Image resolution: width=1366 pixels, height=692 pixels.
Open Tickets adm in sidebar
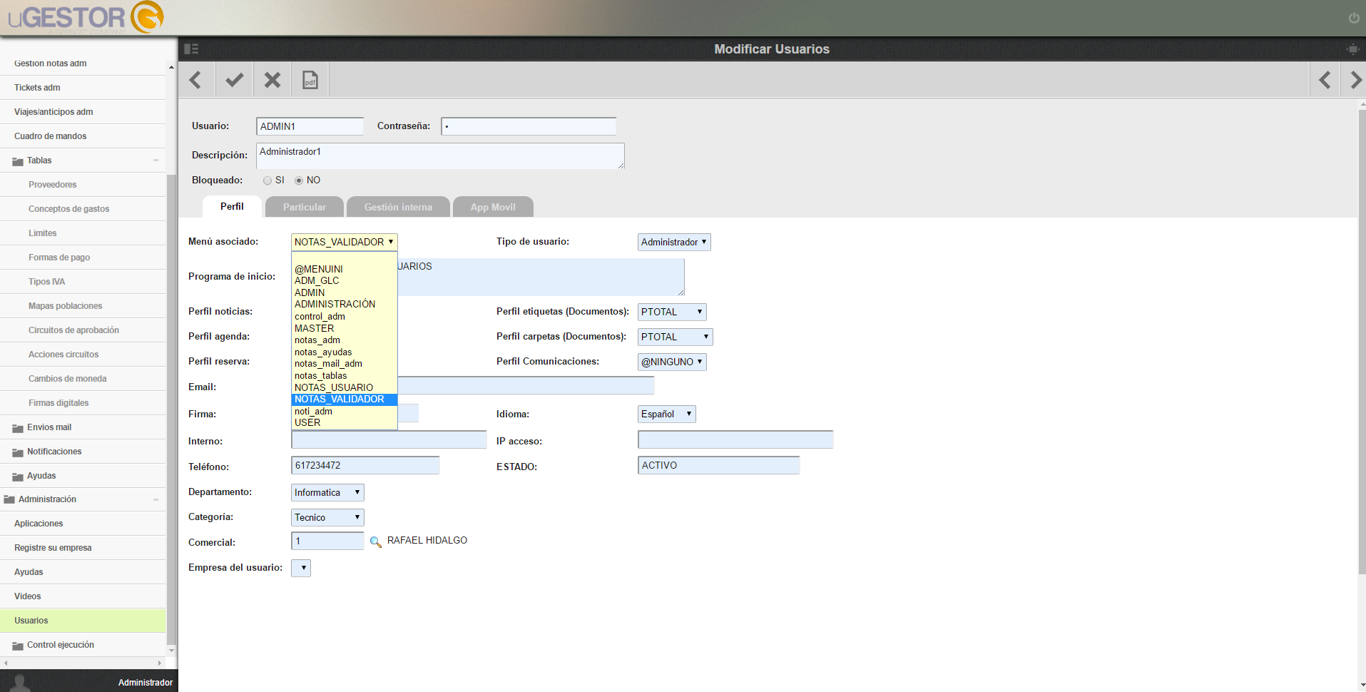pos(83,88)
